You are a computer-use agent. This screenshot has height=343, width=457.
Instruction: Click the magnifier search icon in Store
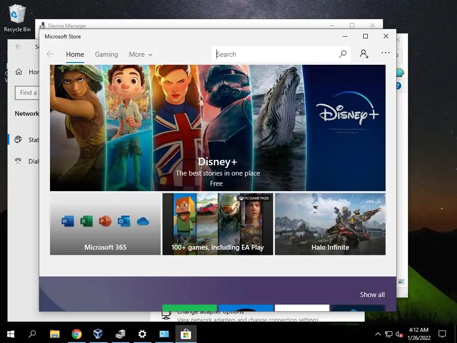343,54
